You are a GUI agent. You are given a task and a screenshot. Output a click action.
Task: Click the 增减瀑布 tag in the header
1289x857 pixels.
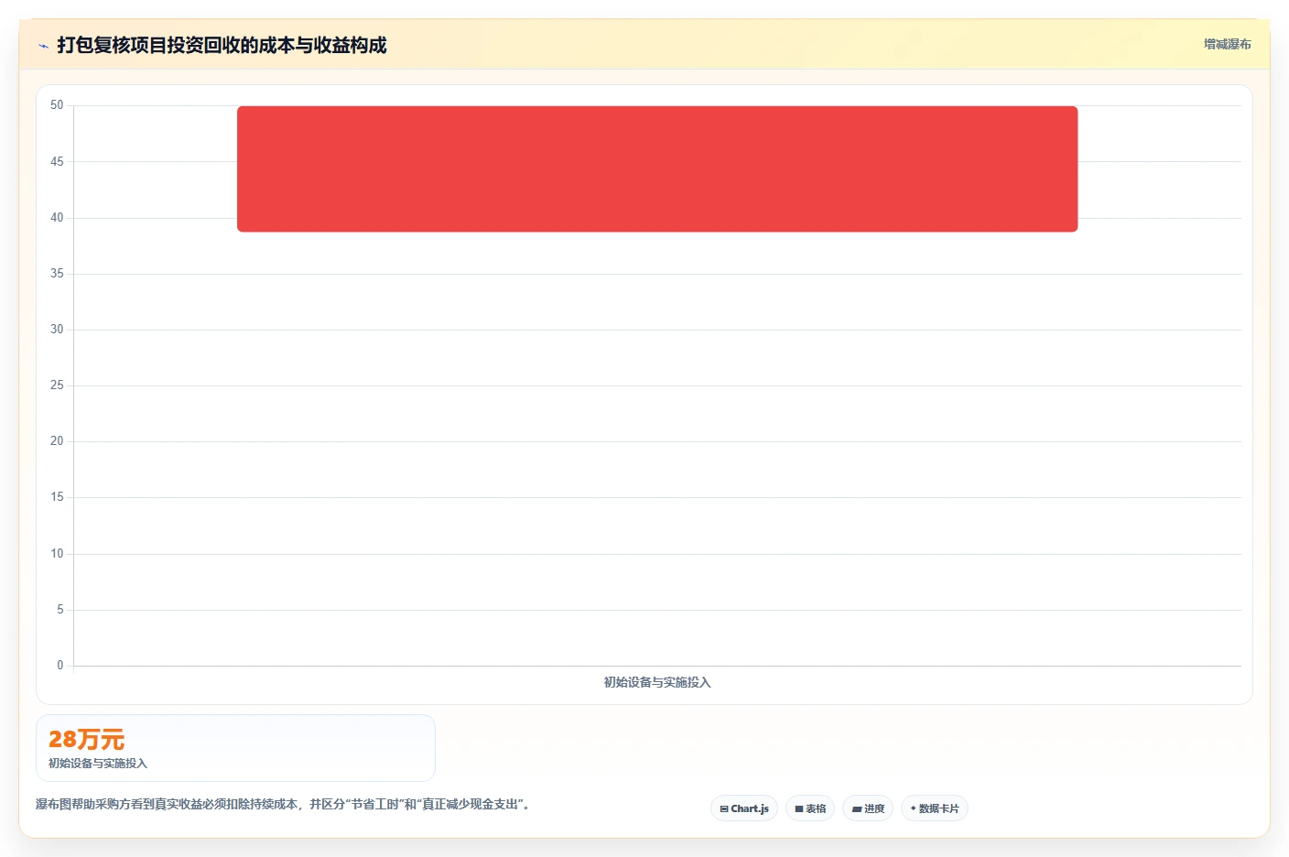pyautogui.click(x=1227, y=44)
